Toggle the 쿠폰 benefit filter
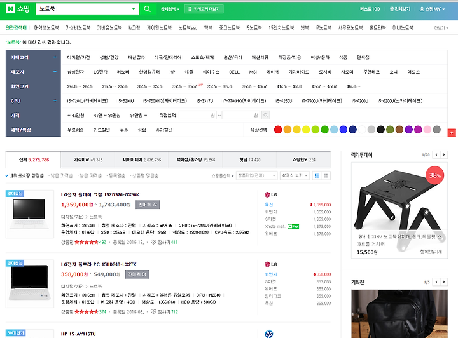458x338 pixels. pos(124,130)
